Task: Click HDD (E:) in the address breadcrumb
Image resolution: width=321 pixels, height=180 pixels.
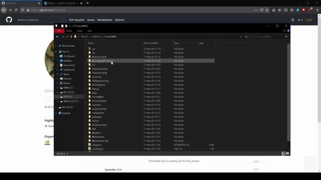Action: pos(96,36)
